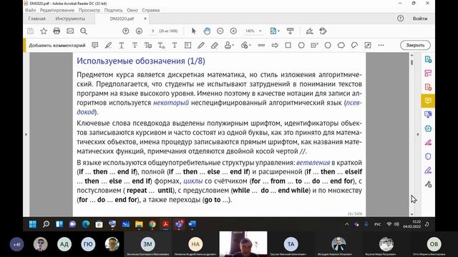Screen dimensions: 458x257
Task: Open the yellow Comment tool in right pane
Action: [428, 101]
